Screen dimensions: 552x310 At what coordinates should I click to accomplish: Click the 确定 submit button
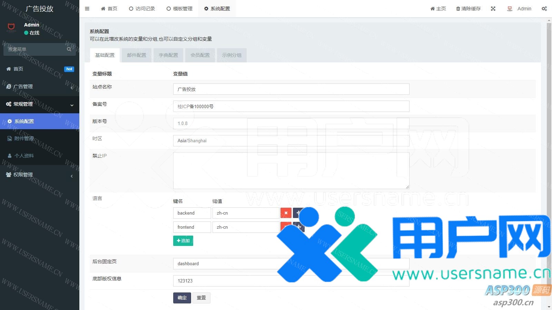point(182,298)
